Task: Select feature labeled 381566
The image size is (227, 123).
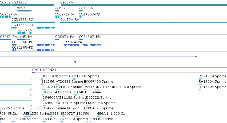Action: pyautogui.click(x=48, y=82)
